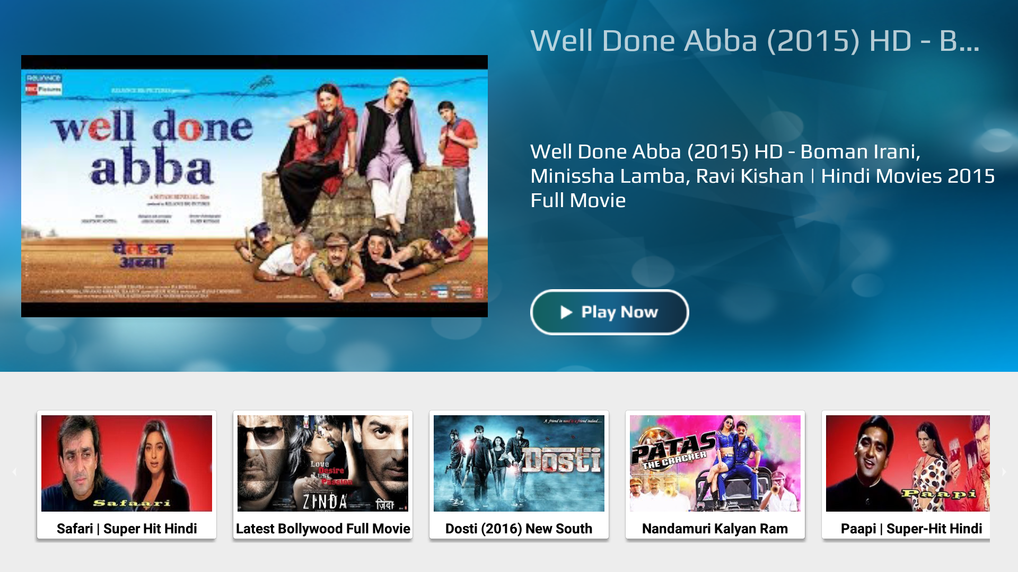Click the Play Now button
Viewport: 1018px width, 572px height.
pos(609,312)
